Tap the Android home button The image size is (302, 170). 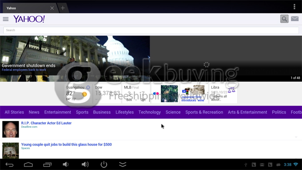point(28,165)
